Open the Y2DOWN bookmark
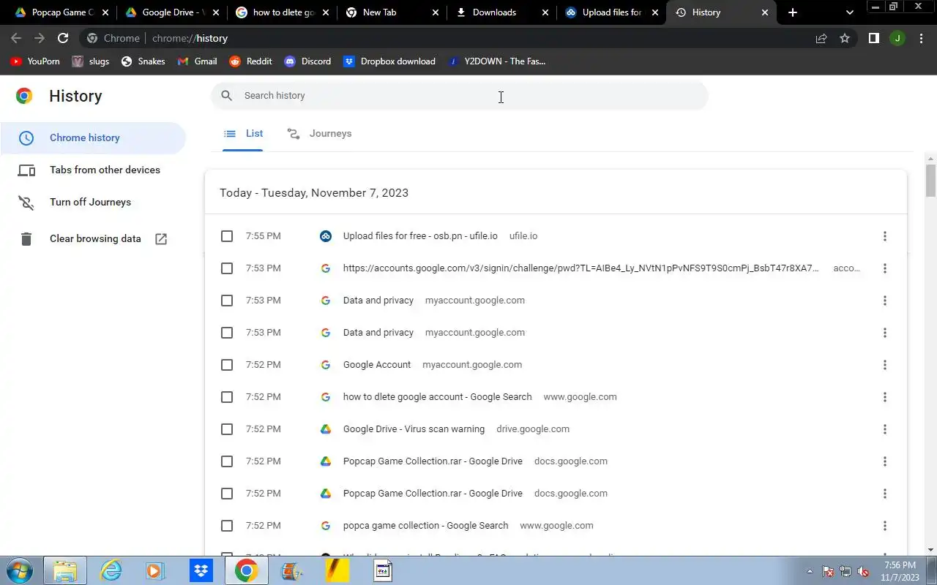This screenshot has height=585, width=937. pyautogui.click(x=496, y=61)
